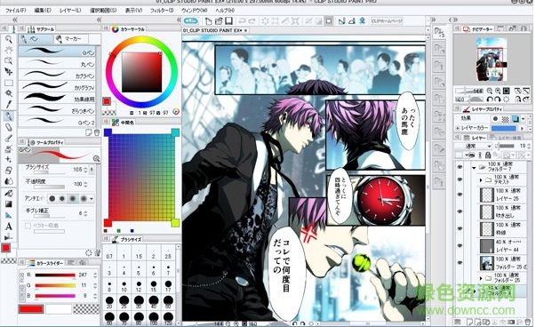Click the trash icon at layer panel bottom
The image size is (536, 327).
tap(528, 323)
